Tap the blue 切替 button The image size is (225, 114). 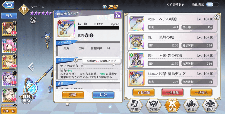click(103, 95)
